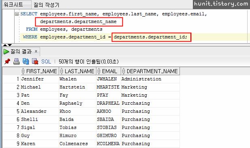Sort by DEPARTMENT_NAME column header
Screen dimensions: 250x148
coord(150,71)
